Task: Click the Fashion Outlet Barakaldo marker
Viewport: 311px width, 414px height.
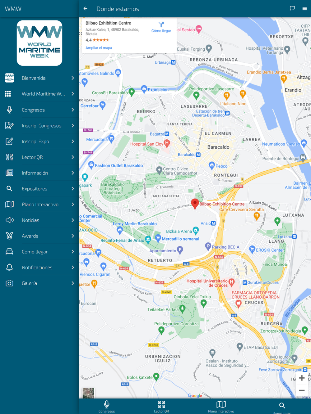Action: click(x=91, y=165)
